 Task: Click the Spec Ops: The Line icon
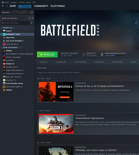[x=4, y=77]
